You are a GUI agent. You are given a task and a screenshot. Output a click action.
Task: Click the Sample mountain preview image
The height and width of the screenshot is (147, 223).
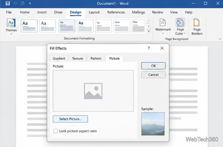(153, 124)
